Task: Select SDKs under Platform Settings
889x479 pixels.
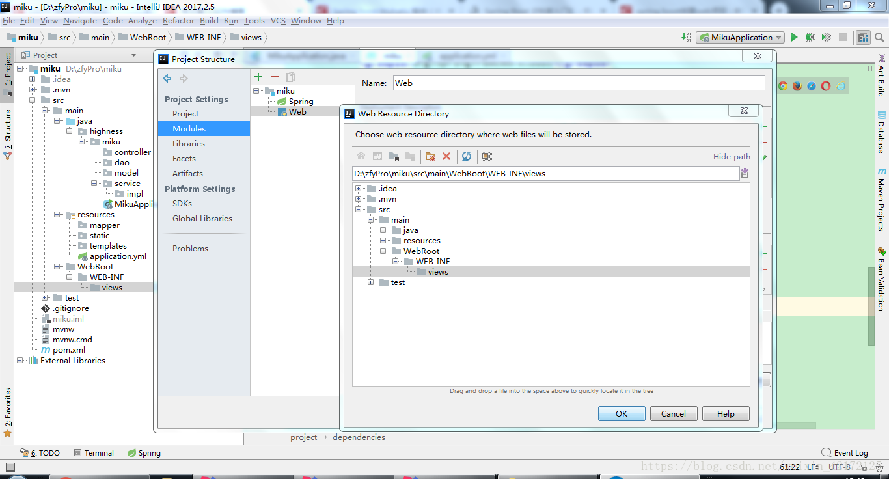Action: [182, 204]
